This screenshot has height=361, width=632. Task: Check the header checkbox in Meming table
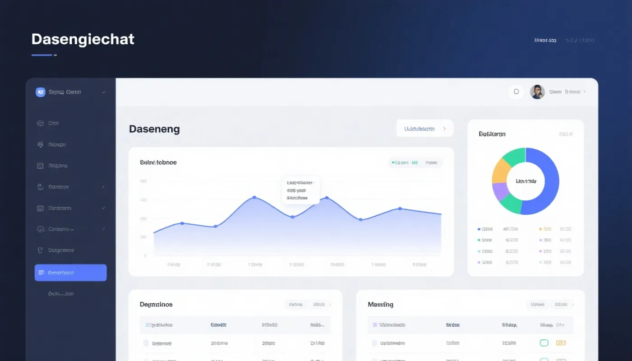[x=375, y=325]
